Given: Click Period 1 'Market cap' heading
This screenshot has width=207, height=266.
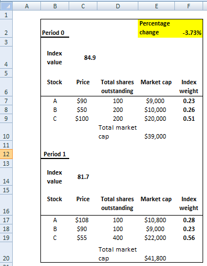Looking at the screenshot, I should pyautogui.click(x=156, y=199).
